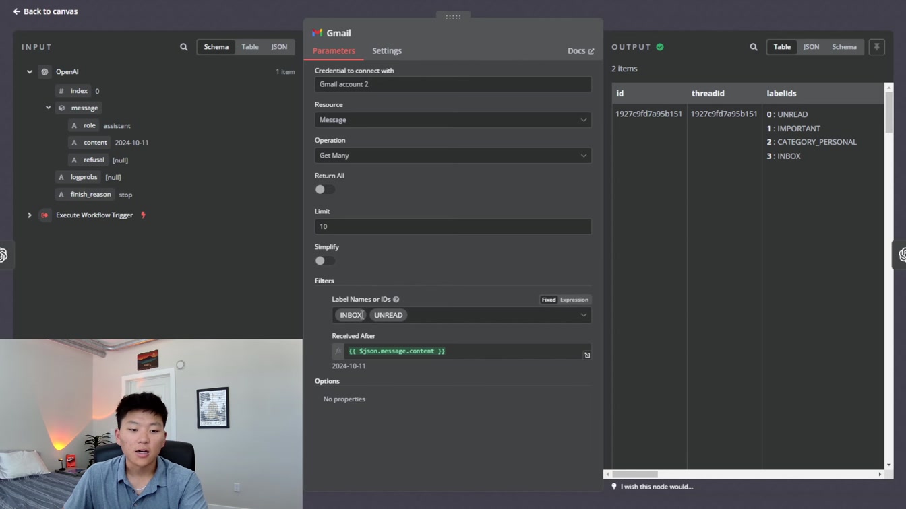Click the Gmail account 2 credential field
The width and height of the screenshot is (906, 509).
pos(453,84)
